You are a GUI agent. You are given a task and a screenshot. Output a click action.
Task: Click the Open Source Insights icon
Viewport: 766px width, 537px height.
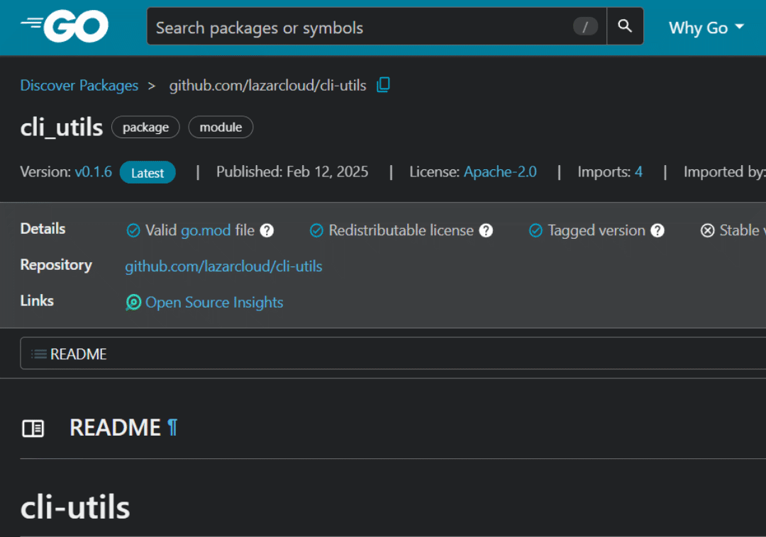click(x=133, y=303)
